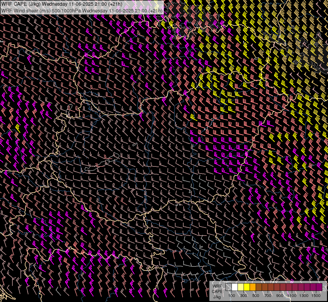The height and width of the screenshot is (302, 328).
Task: Click the final purple legend swatch above 1500
Action: (x=319, y=287)
